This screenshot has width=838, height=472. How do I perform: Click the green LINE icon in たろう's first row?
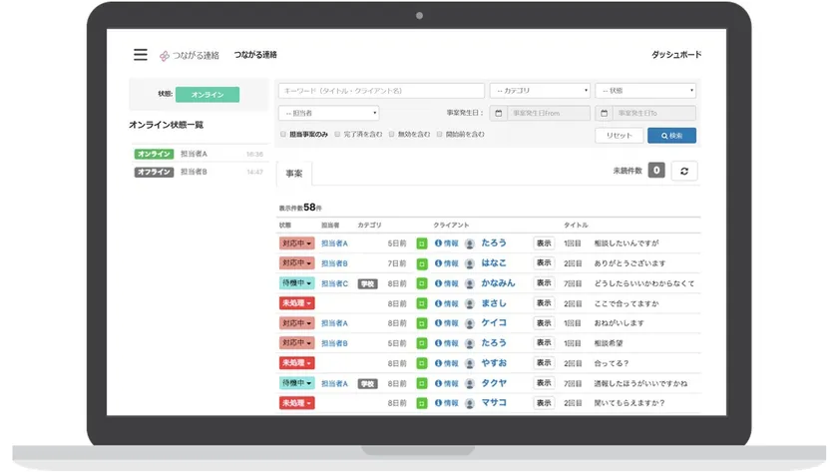pyautogui.click(x=422, y=242)
